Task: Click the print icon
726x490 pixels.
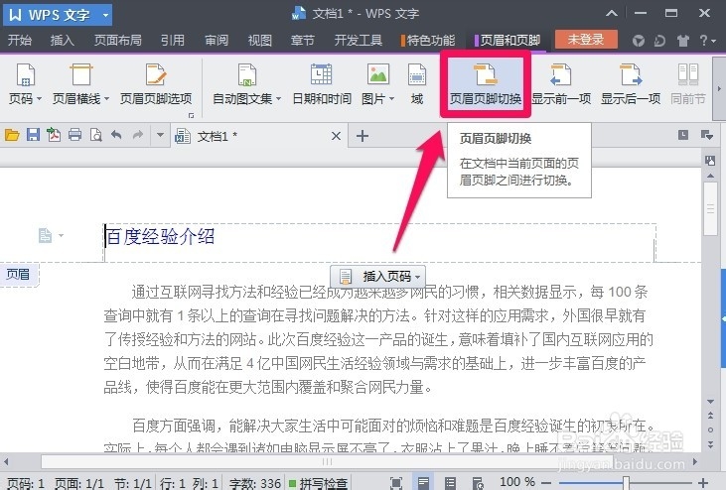Action: click(75, 135)
